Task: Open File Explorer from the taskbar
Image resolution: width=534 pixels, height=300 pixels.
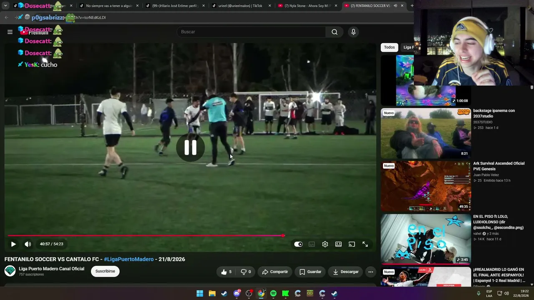Action: pyautogui.click(x=212, y=293)
